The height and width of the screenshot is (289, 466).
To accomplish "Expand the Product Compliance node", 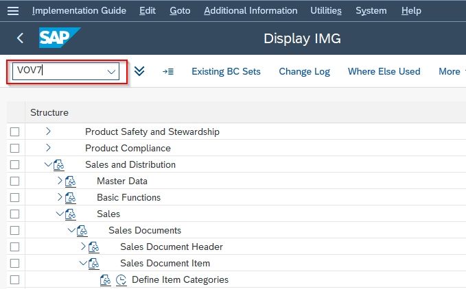I will pos(48,148).
